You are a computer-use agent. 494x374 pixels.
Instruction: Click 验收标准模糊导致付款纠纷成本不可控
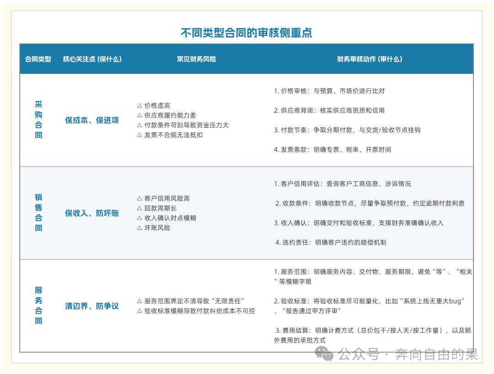(196, 311)
